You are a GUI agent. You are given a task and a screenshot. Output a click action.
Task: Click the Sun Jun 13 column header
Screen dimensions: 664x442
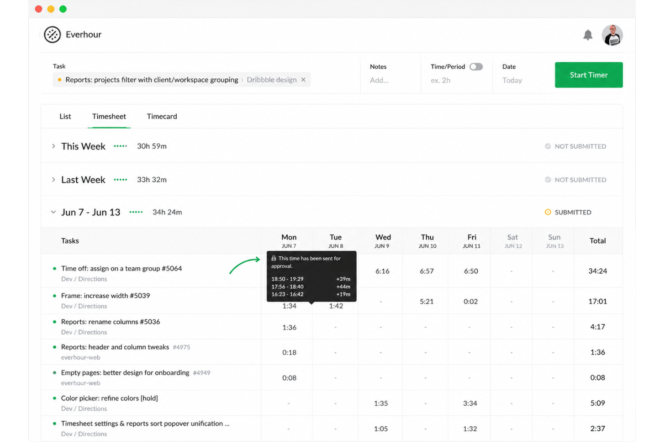click(x=555, y=241)
